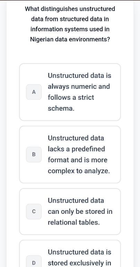Click the question text about unstructured data

70,24
